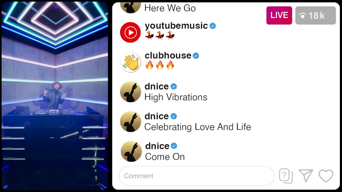Select the Celebrating Love And Life comment
The width and height of the screenshot is (342, 192).
(x=198, y=127)
